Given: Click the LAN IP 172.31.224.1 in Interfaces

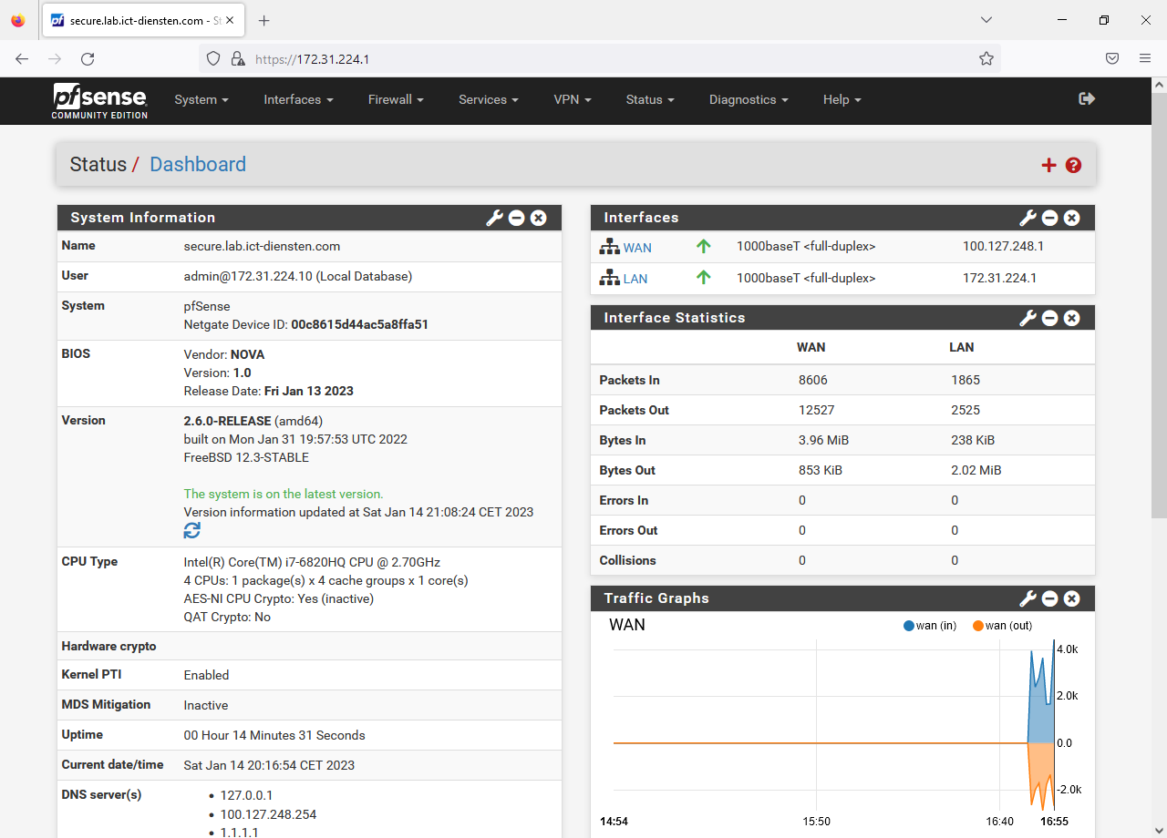Looking at the screenshot, I should coord(999,278).
